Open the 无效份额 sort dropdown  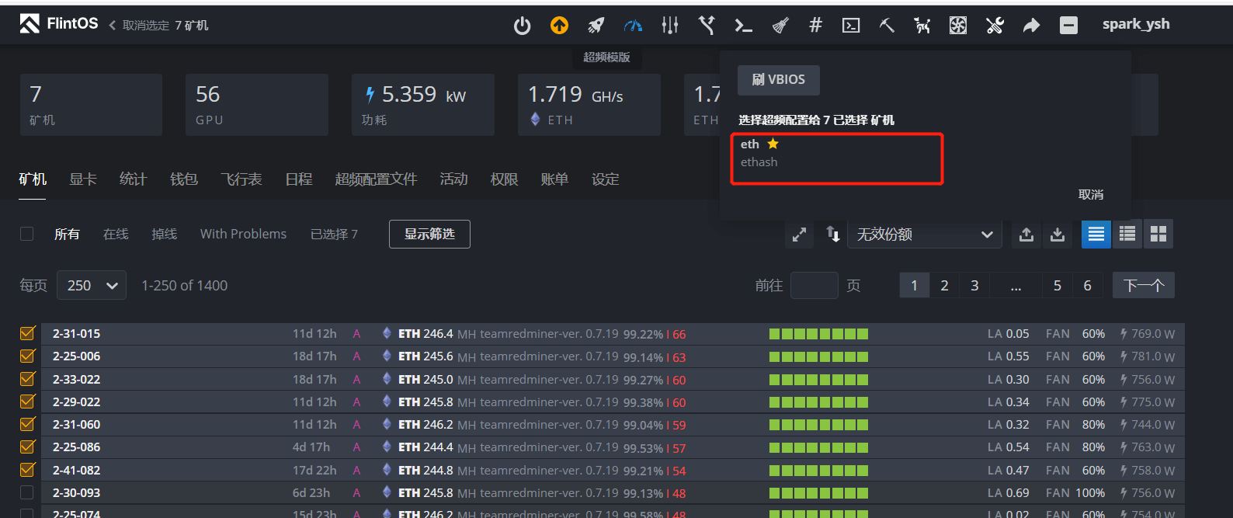pos(924,234)
